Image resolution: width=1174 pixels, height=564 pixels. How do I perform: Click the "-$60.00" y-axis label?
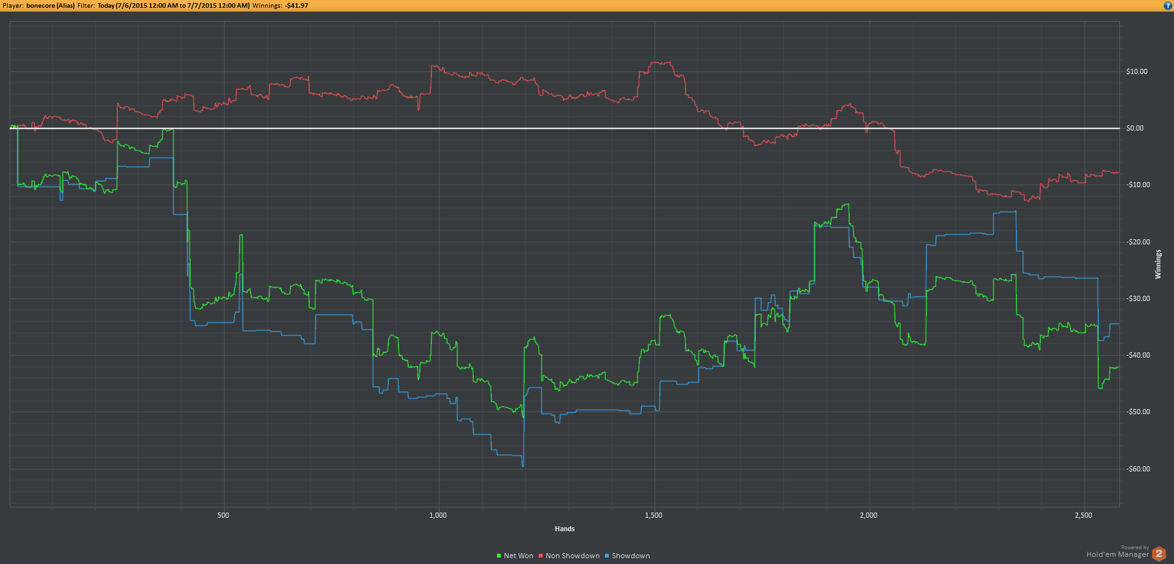point(1138,469)
